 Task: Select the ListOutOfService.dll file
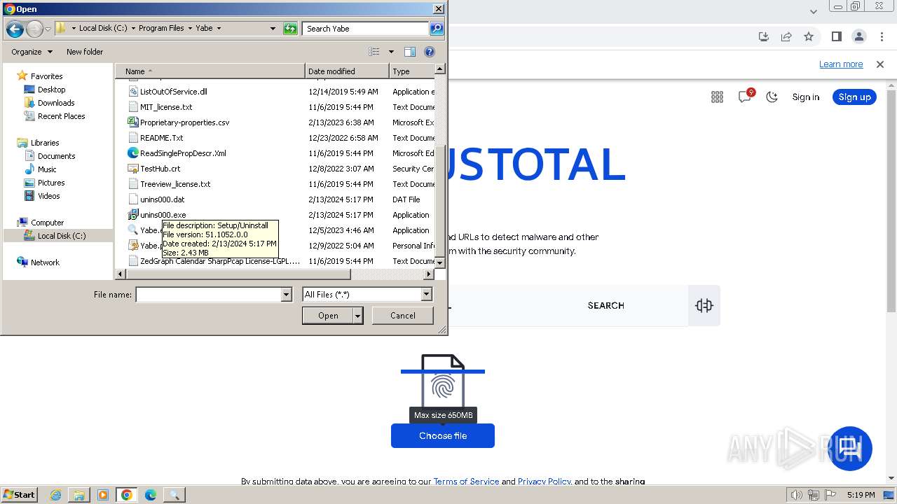[x=173, y=92]
